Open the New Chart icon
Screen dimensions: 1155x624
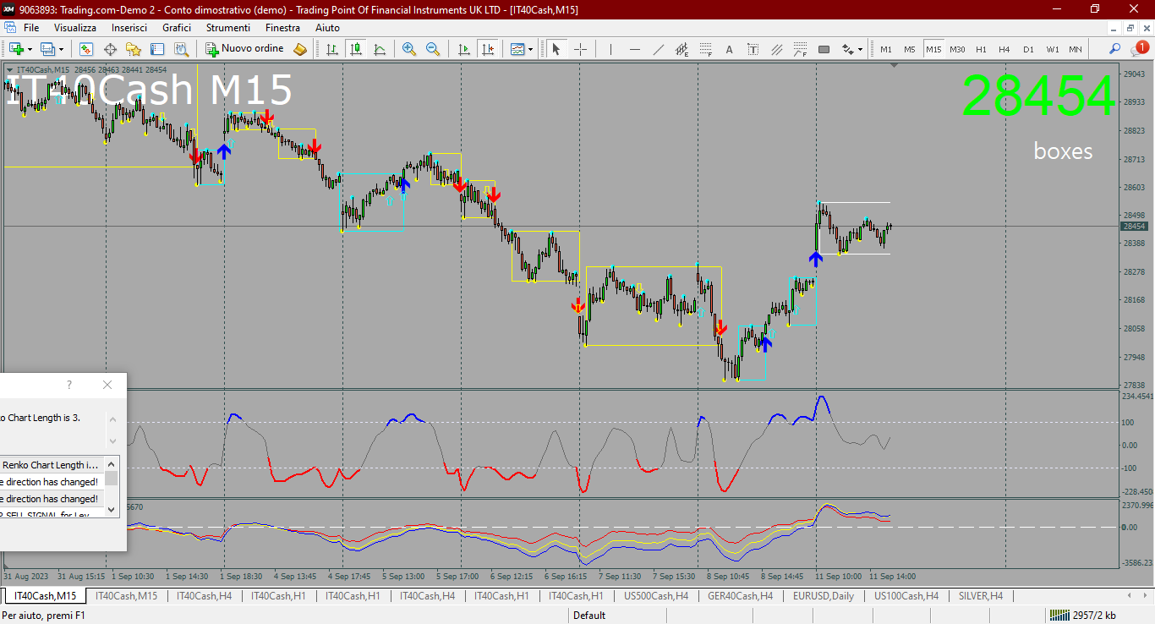pos(16,49)
